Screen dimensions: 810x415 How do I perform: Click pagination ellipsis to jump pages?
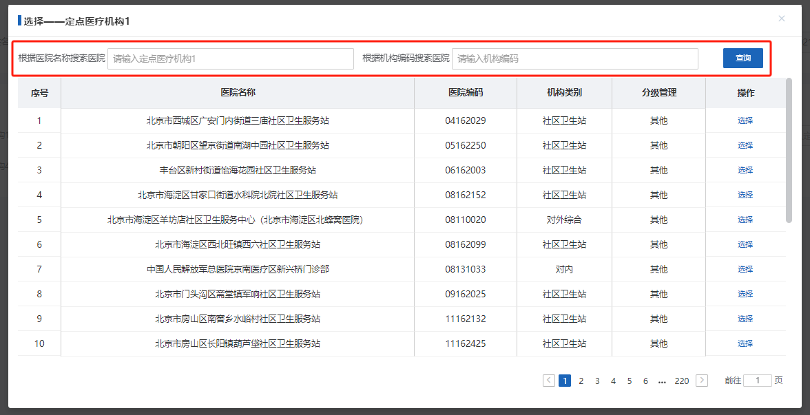coord(661,380)
